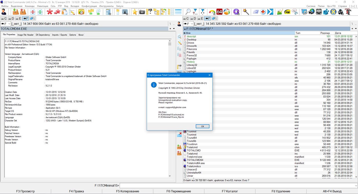
Task: Sort files by the Имя column header
Action: [239, 33]
